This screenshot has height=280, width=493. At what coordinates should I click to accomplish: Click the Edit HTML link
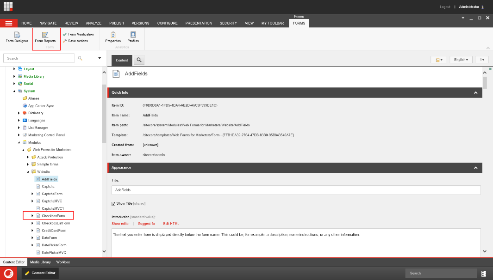click(x=171, y=224)
